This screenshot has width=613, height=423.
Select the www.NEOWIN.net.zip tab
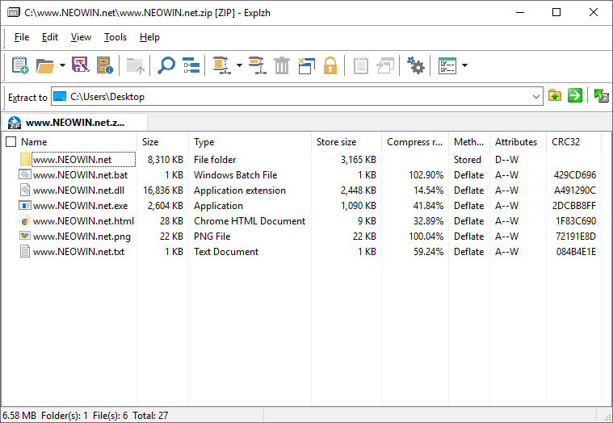click(x=75, y=123)
